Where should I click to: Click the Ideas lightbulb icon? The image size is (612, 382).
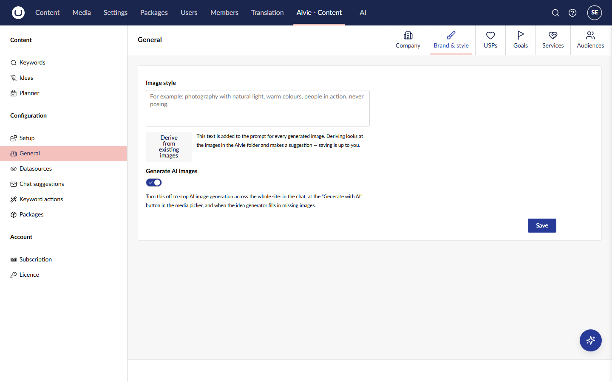(14, 78)
